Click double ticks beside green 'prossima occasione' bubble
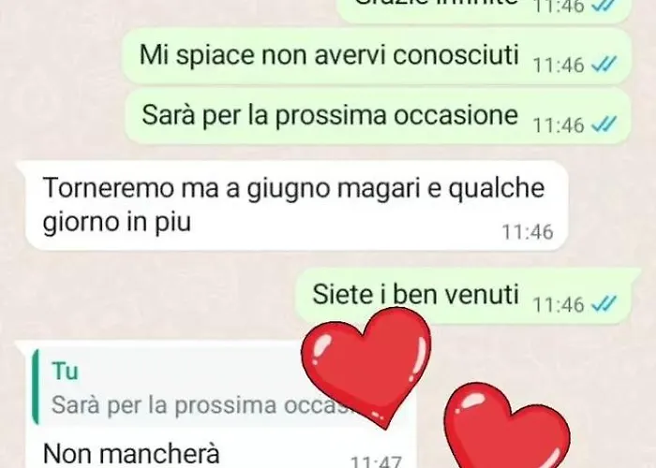The width and height of the screenshot is (656, 468). [604, 124]
